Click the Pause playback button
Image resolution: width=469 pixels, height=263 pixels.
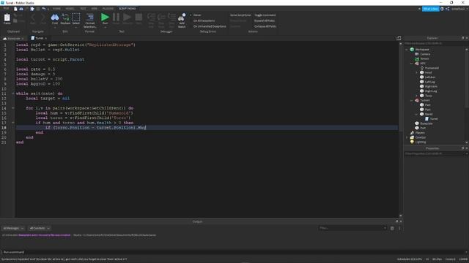coord(116,18)
